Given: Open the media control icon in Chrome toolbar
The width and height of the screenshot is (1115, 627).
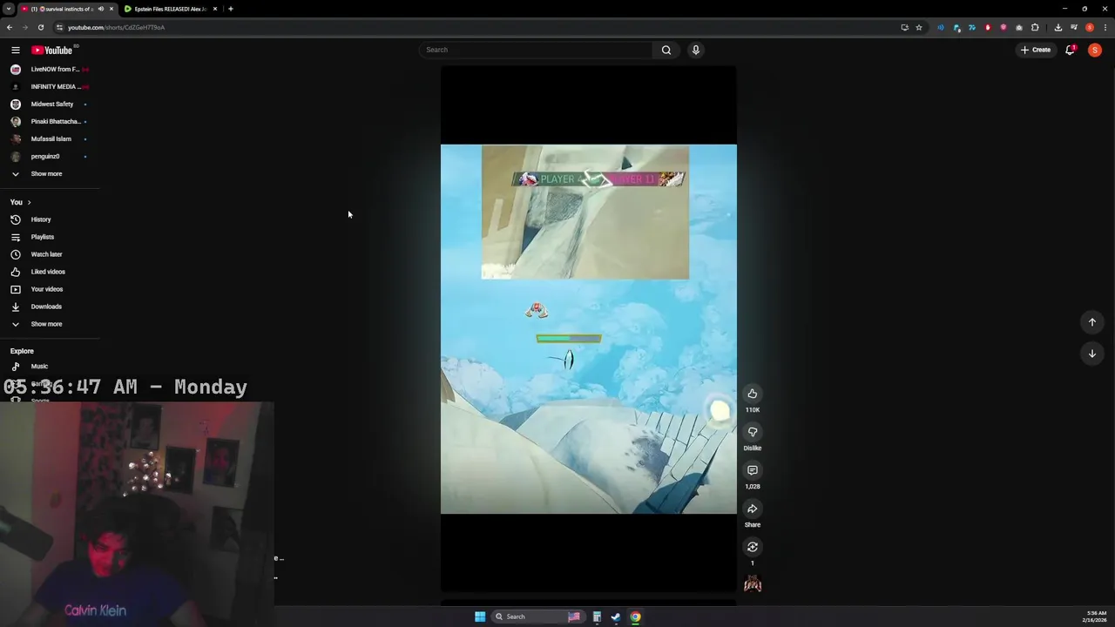Looking at the screenshot, I should tap(1074, 27).
